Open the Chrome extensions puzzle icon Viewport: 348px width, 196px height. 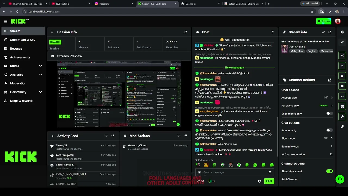coord(321,11)
